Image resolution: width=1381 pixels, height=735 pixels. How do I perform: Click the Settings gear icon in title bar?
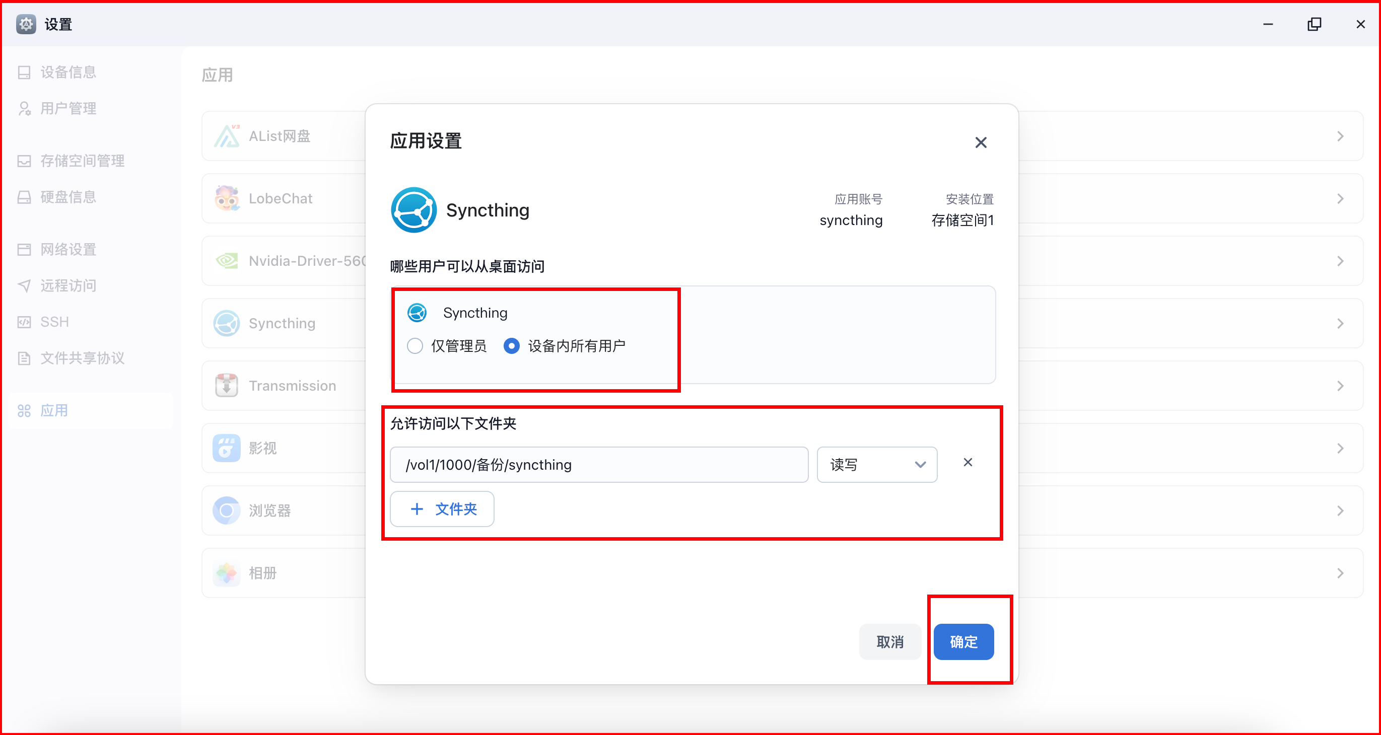(26, 24)
